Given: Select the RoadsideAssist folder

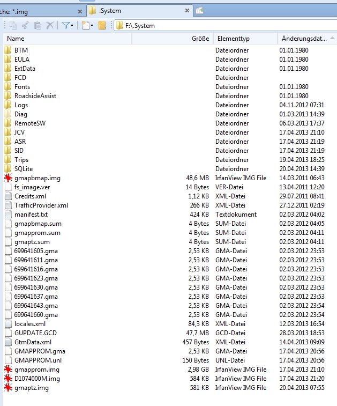Looking at the screenshot, I should [x=35, y=96].
